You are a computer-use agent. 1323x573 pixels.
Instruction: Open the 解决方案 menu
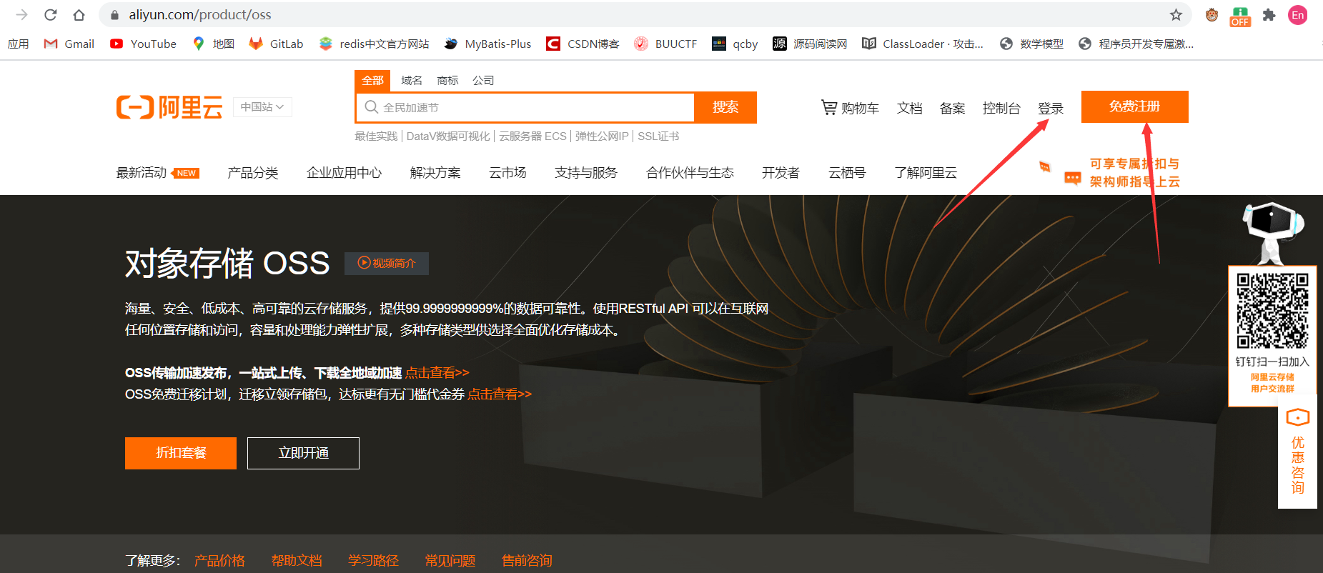435,173
